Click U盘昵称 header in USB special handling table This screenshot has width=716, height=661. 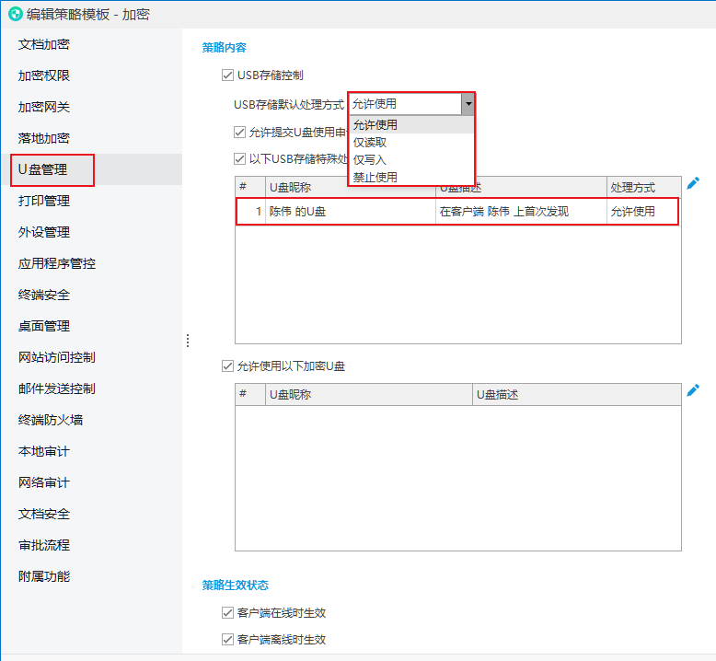351,187
